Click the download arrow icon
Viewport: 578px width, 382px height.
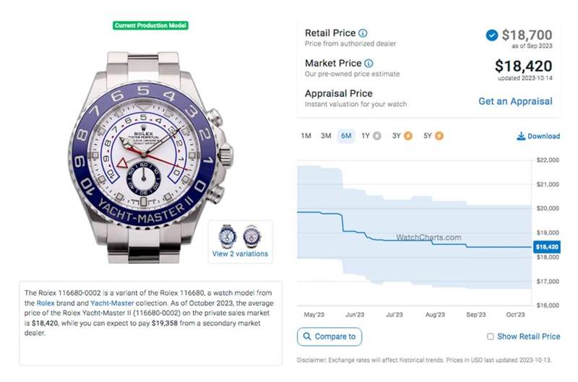[521, 136]
